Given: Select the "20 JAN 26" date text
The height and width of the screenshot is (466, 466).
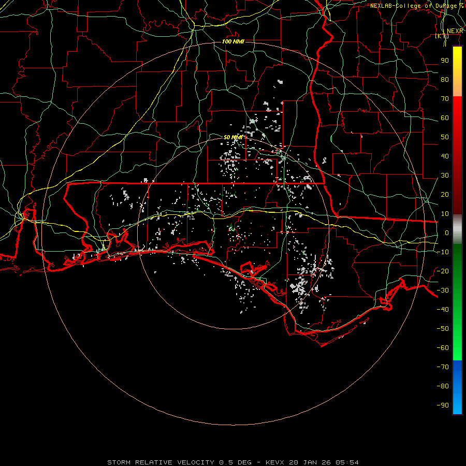Looking at the screenshot, I should (x=310, y=462).
